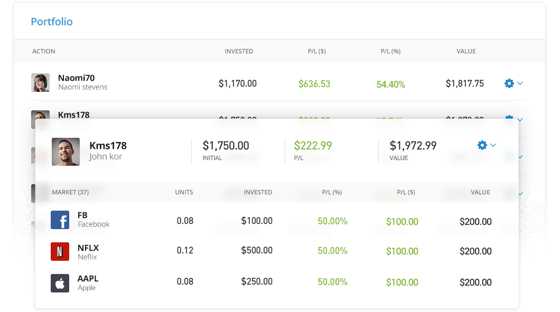
Task: Select the AAPL ticker row label
Action: (x=88, y=279)
